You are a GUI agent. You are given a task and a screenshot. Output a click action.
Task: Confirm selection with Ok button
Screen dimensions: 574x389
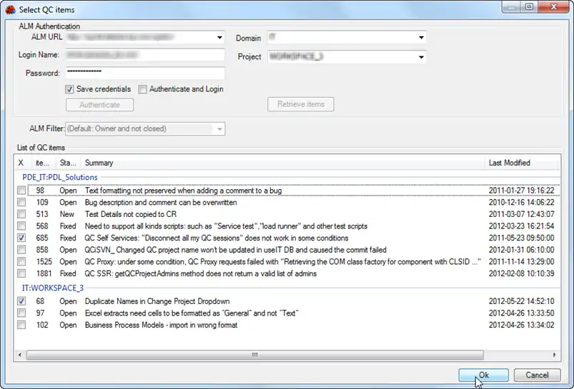pyautogui.click(x=484, y=375)
